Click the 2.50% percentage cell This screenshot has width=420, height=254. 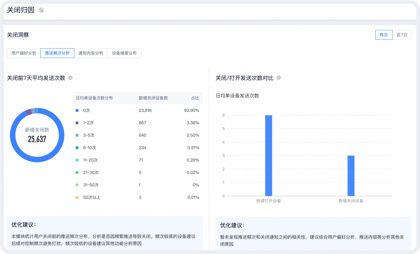coord(193,135)
